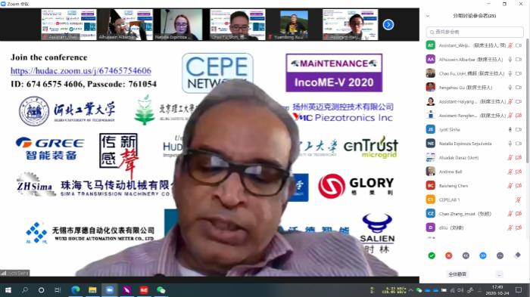The width and height of the screenshot is (530, 297).
Task: Click the clear all feedback eraser icon
Action: pos(517,255)
